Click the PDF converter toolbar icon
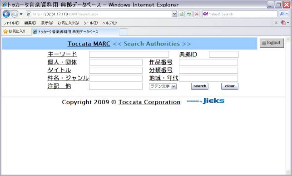Image resolution: width=292 pixels, height=176 pixels. pyautogui.click(x=283, y=23)
